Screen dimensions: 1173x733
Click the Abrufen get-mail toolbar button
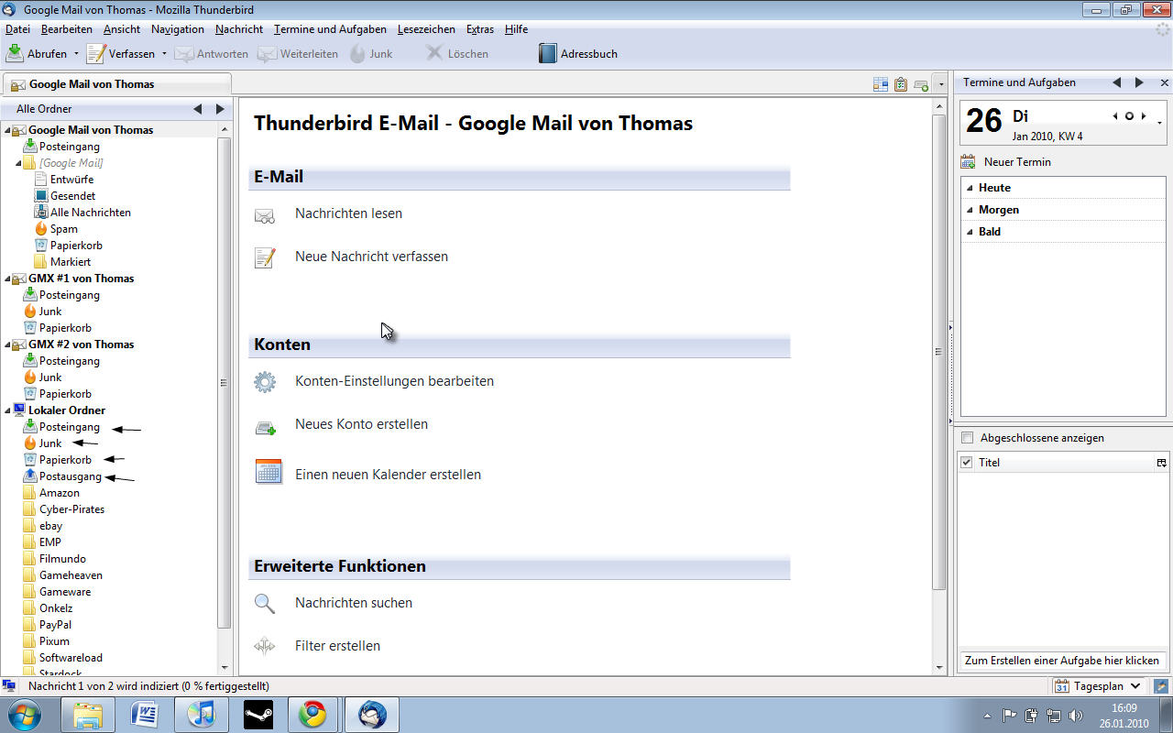37,54
